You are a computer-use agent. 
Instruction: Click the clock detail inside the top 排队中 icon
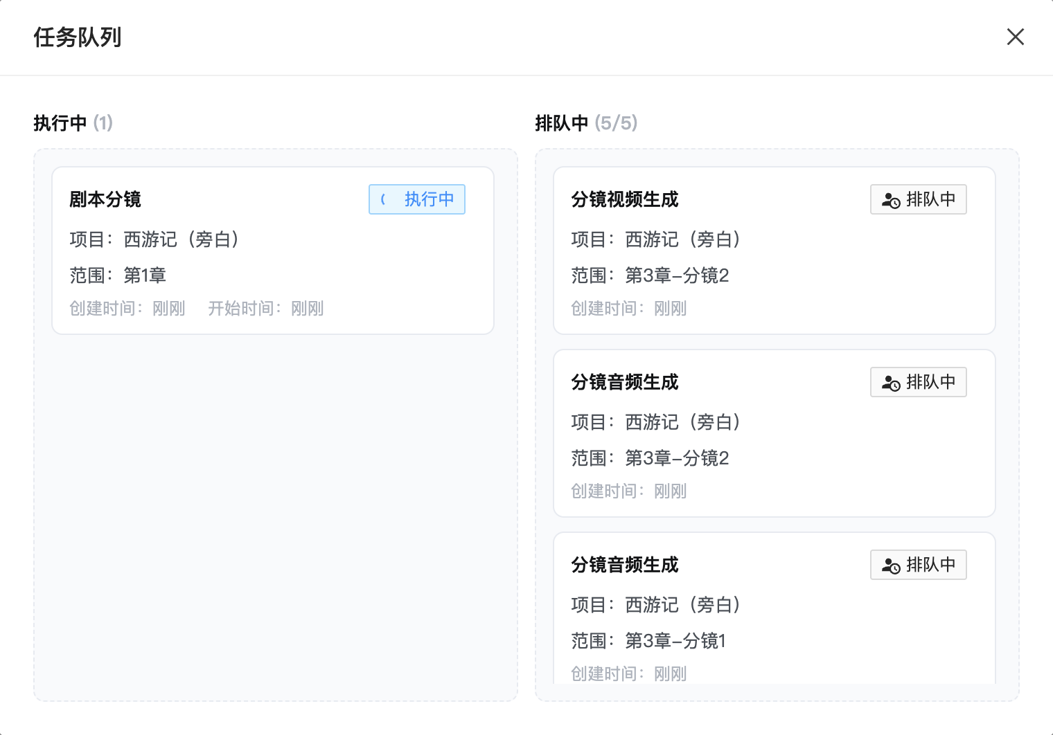[894, 203]
